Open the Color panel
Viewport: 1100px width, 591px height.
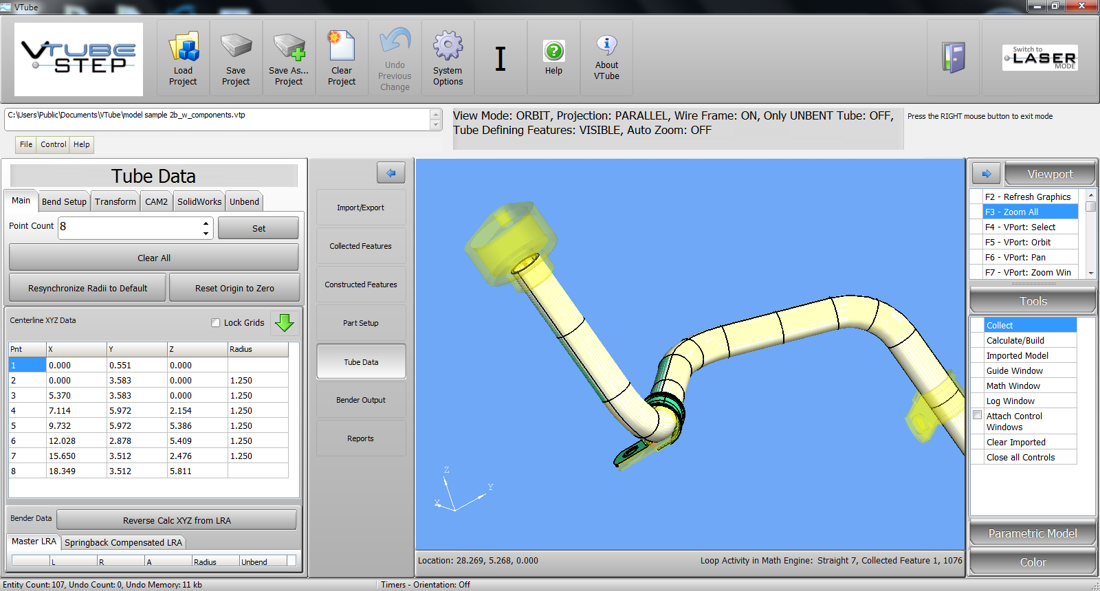coord(1033,562)
